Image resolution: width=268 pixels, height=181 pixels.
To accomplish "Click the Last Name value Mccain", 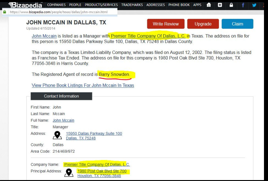I will (58, 114).
